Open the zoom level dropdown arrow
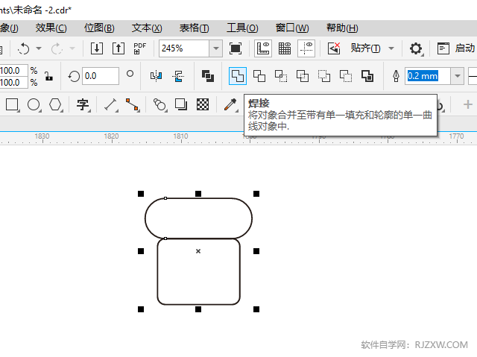This screenshot has width=477, height=357. click(x=216, y=48)
